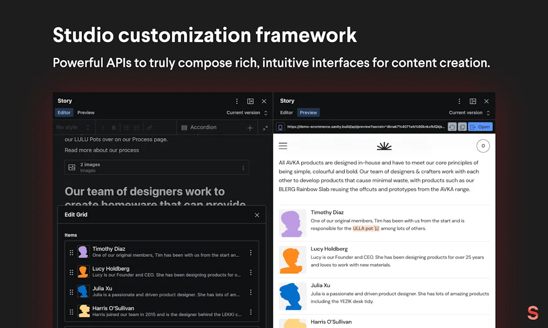Screen dimensions: 548x328
Task: Add a new Accordion item with the plus icon
Action: click(x=249, y=127)
